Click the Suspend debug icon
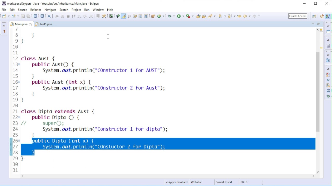This screenshot has width=332, height=186. 63,16
